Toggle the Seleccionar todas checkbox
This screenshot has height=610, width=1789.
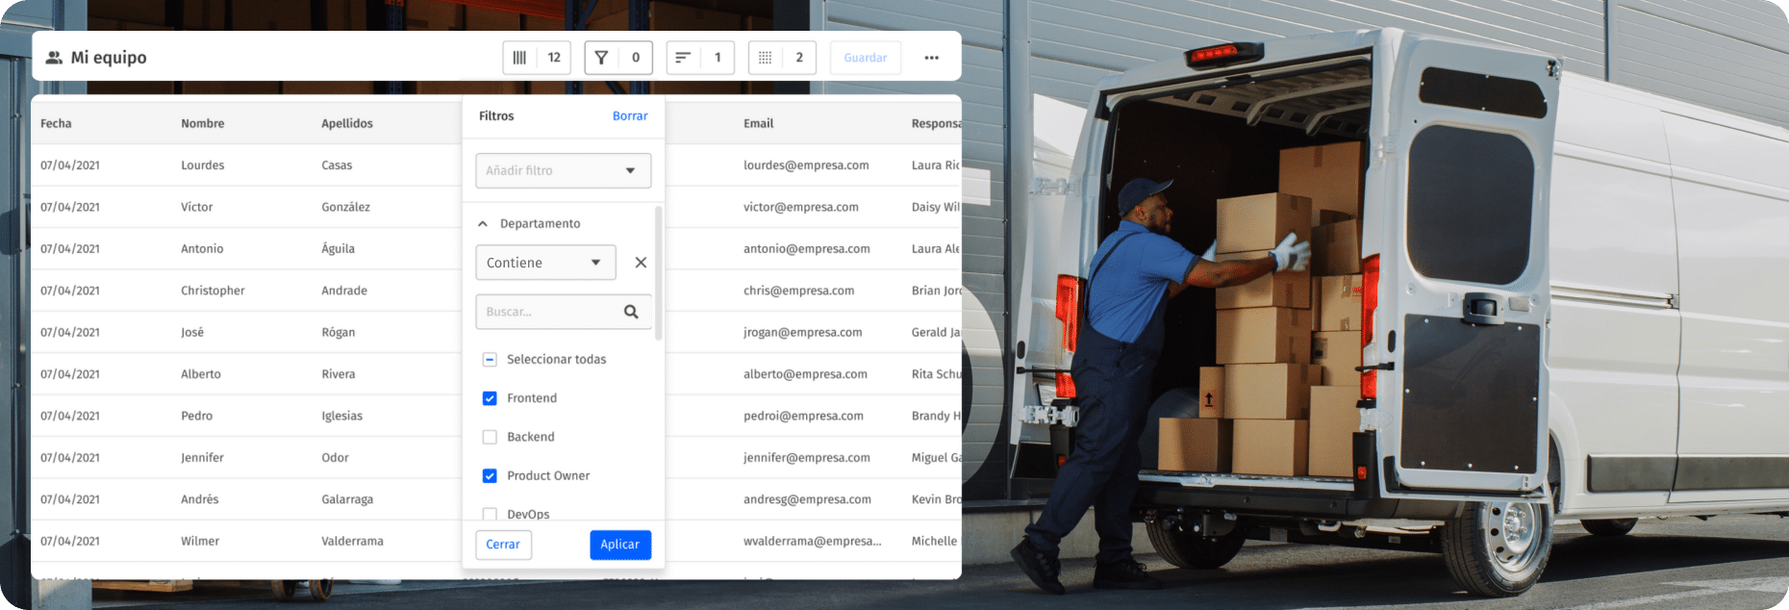(x=490, y=360)
